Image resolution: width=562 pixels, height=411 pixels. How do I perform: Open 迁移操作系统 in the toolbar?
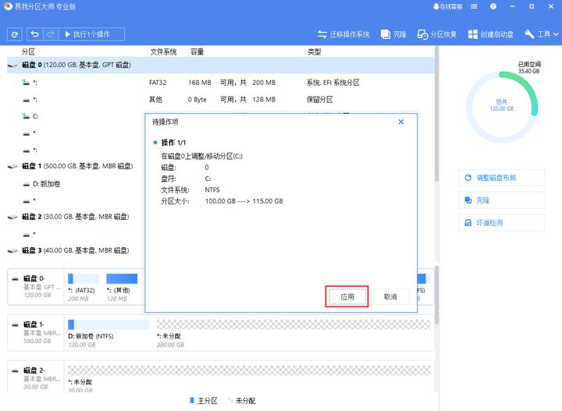point(343,34)
